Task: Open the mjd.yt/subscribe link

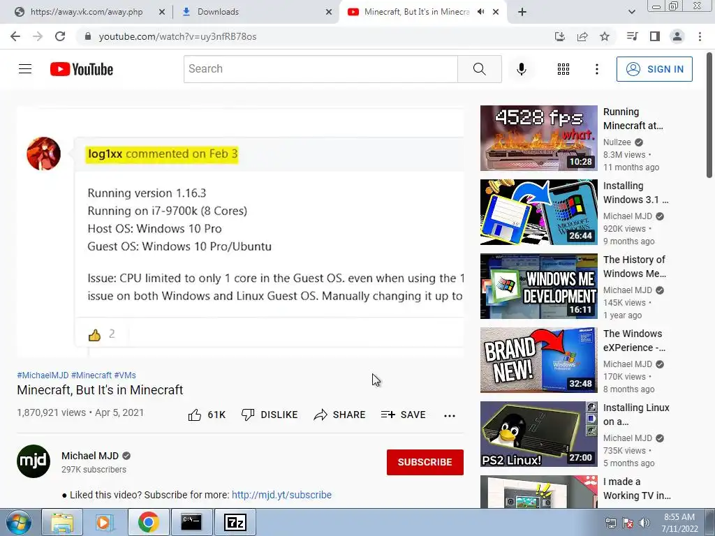Action: (x=281, y=495)
